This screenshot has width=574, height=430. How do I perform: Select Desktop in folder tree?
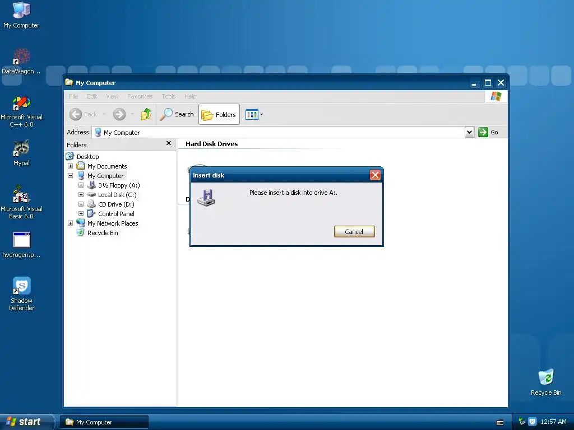coord(87,157)
